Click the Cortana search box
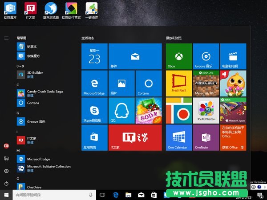The height and width of the screenshot is (200, 267). [x=54, y=195]
